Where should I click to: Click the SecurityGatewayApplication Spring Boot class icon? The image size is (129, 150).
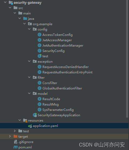point(35,115)
